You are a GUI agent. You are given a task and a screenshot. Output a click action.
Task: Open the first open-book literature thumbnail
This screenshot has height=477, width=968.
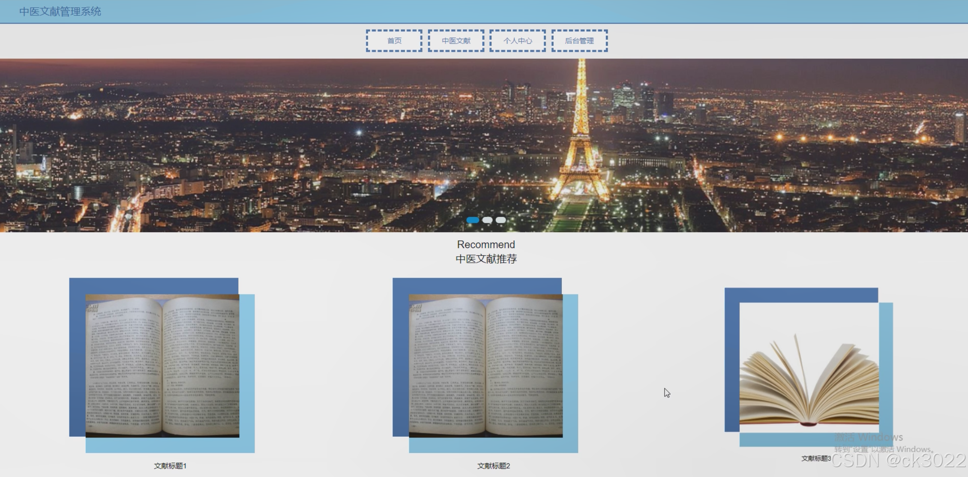[162, 366]
